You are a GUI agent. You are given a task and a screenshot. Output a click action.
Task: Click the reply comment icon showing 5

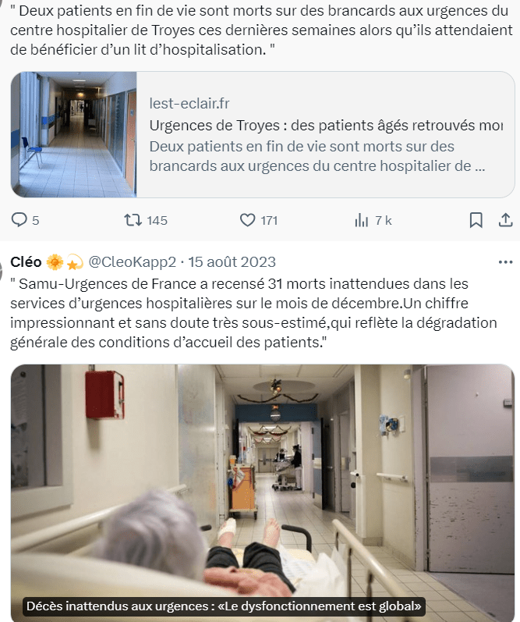(x=19, y=220)
